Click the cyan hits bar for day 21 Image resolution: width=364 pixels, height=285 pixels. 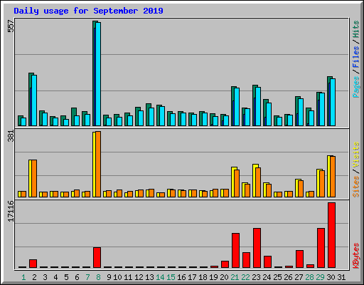[237, 107]
